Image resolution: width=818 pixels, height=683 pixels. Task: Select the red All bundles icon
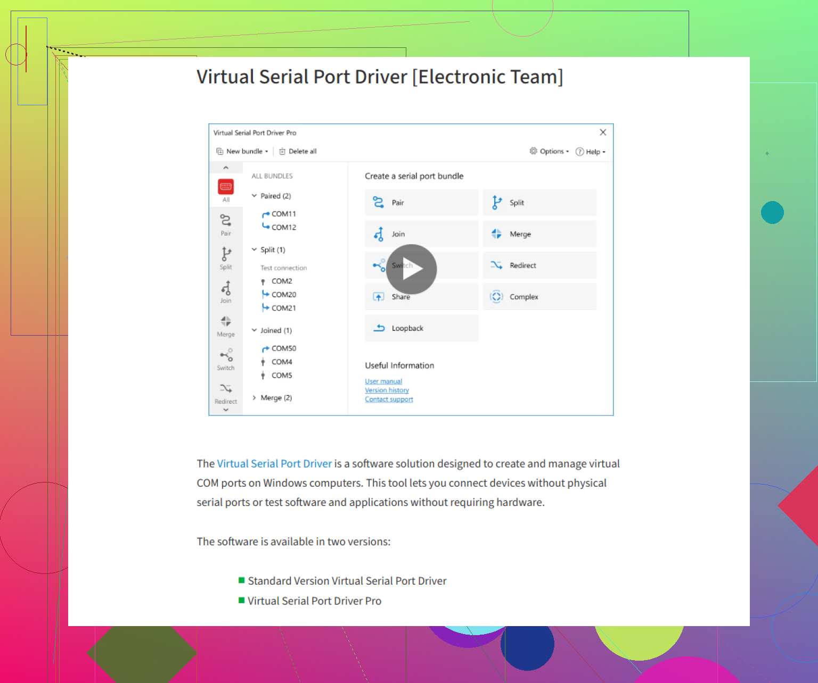(226, 187)
